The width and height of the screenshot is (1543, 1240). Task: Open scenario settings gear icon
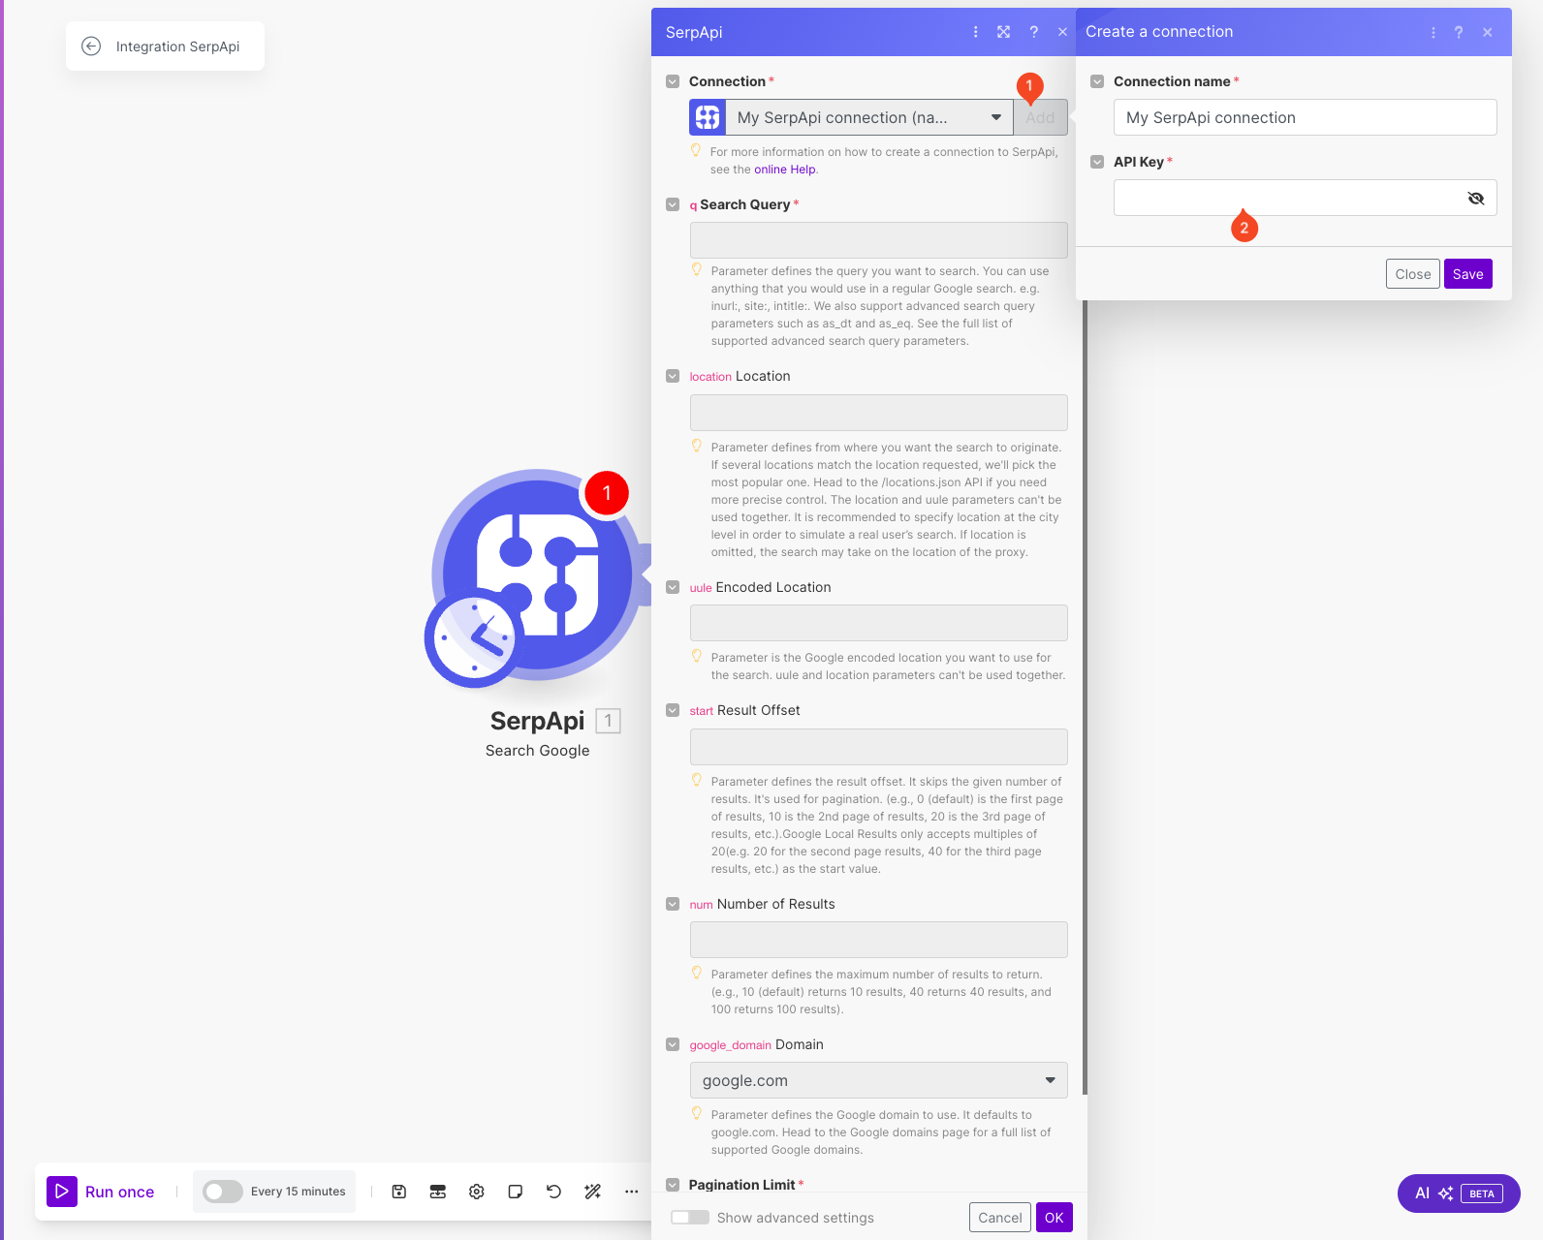point(477,1192)
